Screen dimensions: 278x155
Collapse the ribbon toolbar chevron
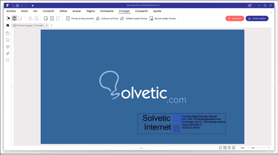[271, 12]
